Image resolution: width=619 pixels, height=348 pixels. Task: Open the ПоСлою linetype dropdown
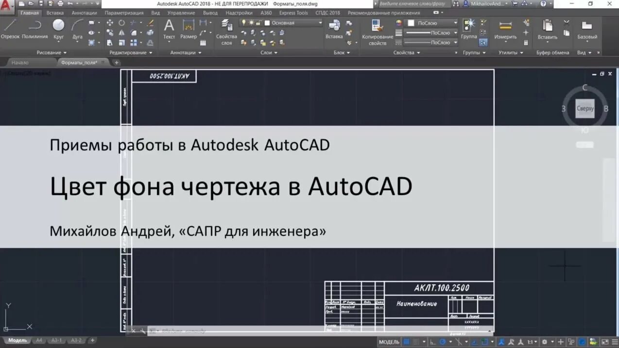point(432,42)
